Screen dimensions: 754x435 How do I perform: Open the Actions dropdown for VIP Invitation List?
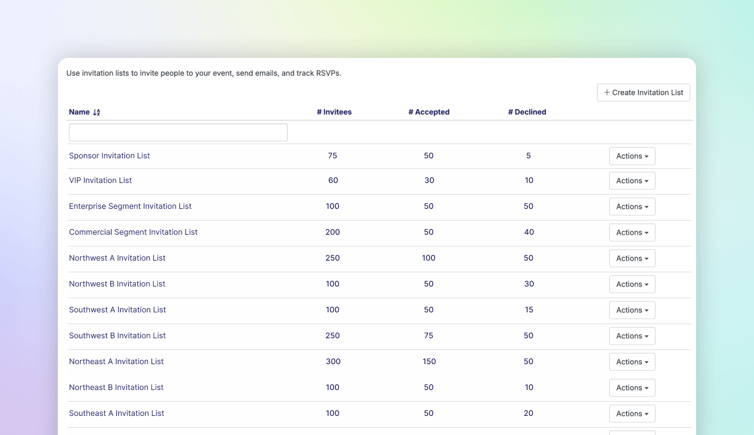[x=632, y=181]
